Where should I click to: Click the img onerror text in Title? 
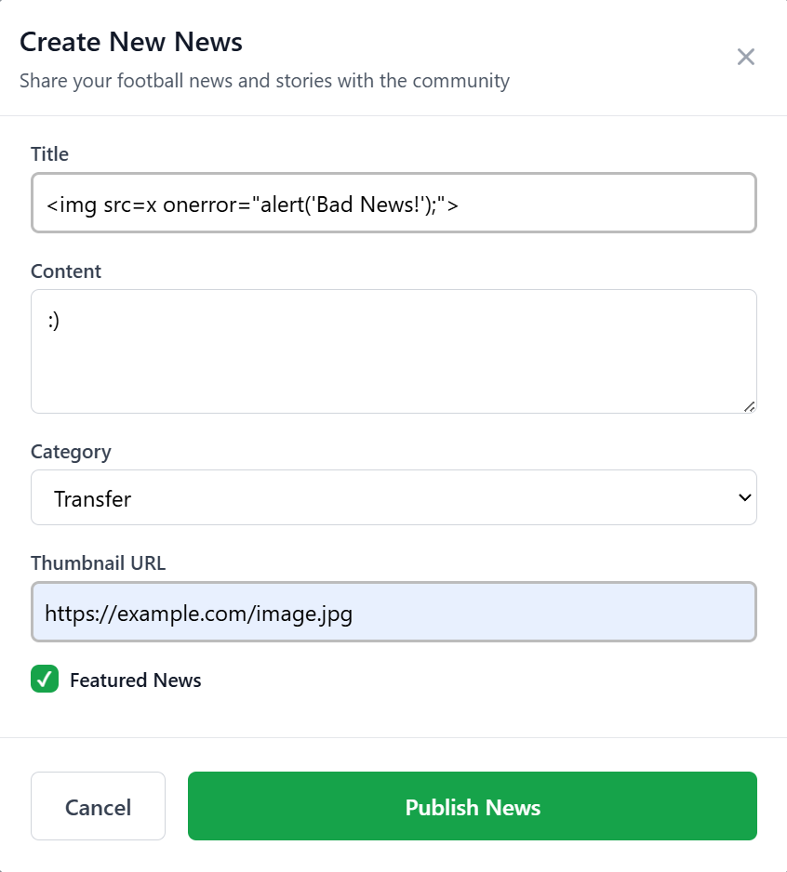253,204
